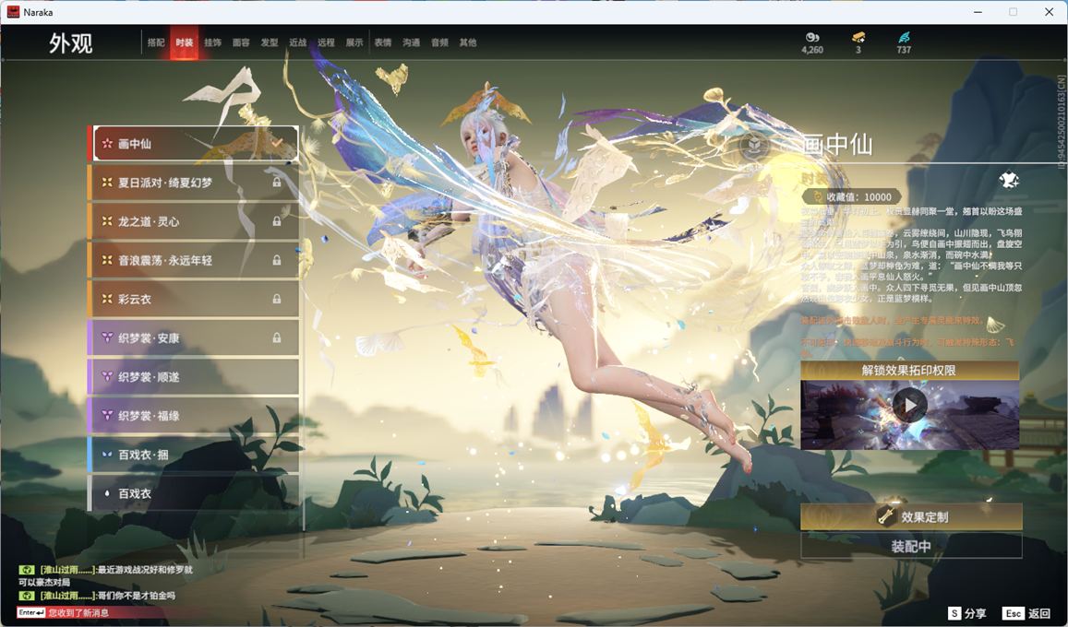Click the 收藏值: 10000 collection badge

click(851, 196)
